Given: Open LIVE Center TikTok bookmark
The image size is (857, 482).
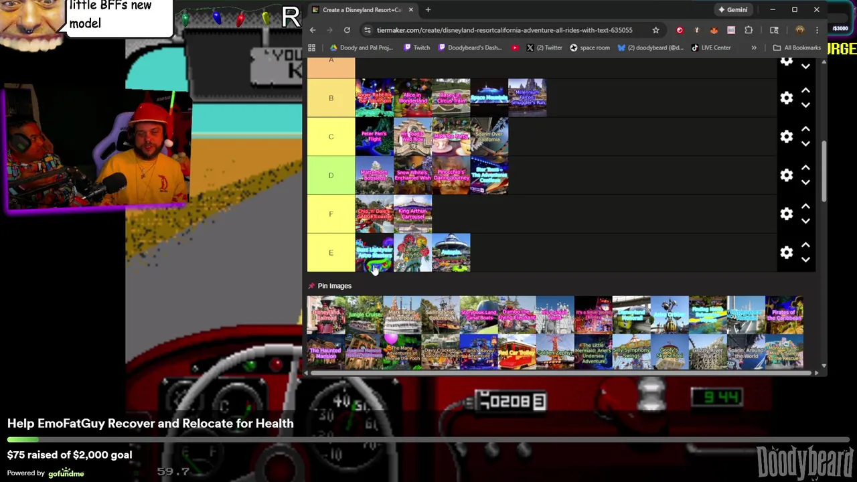Looking at the screenshot, I should click(711, 48).
